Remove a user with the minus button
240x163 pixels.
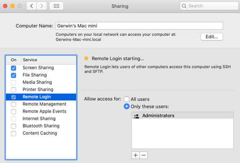tap(144, 155)
